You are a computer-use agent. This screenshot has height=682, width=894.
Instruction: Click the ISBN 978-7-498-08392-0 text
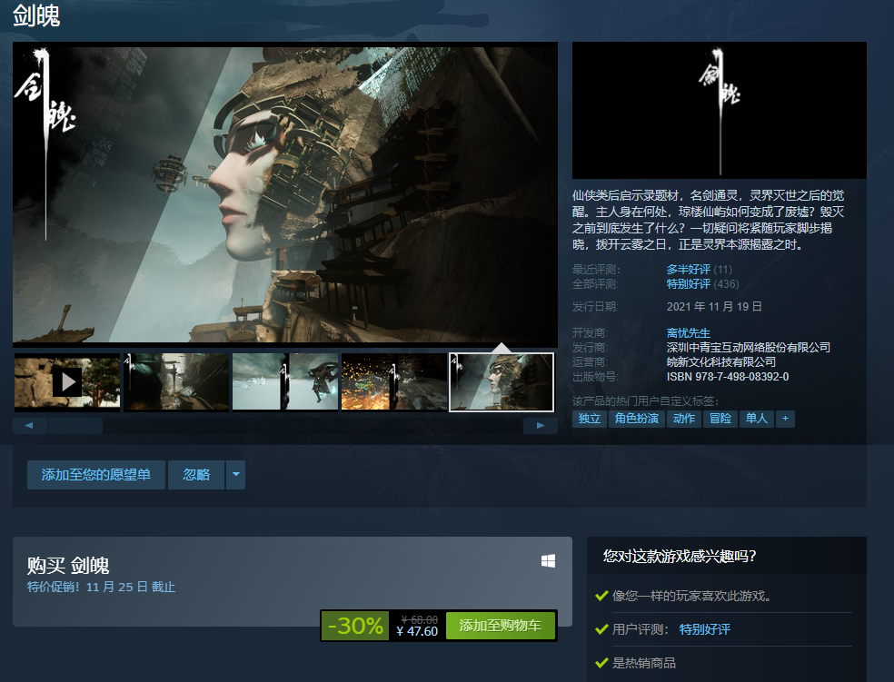pos(728,377)
